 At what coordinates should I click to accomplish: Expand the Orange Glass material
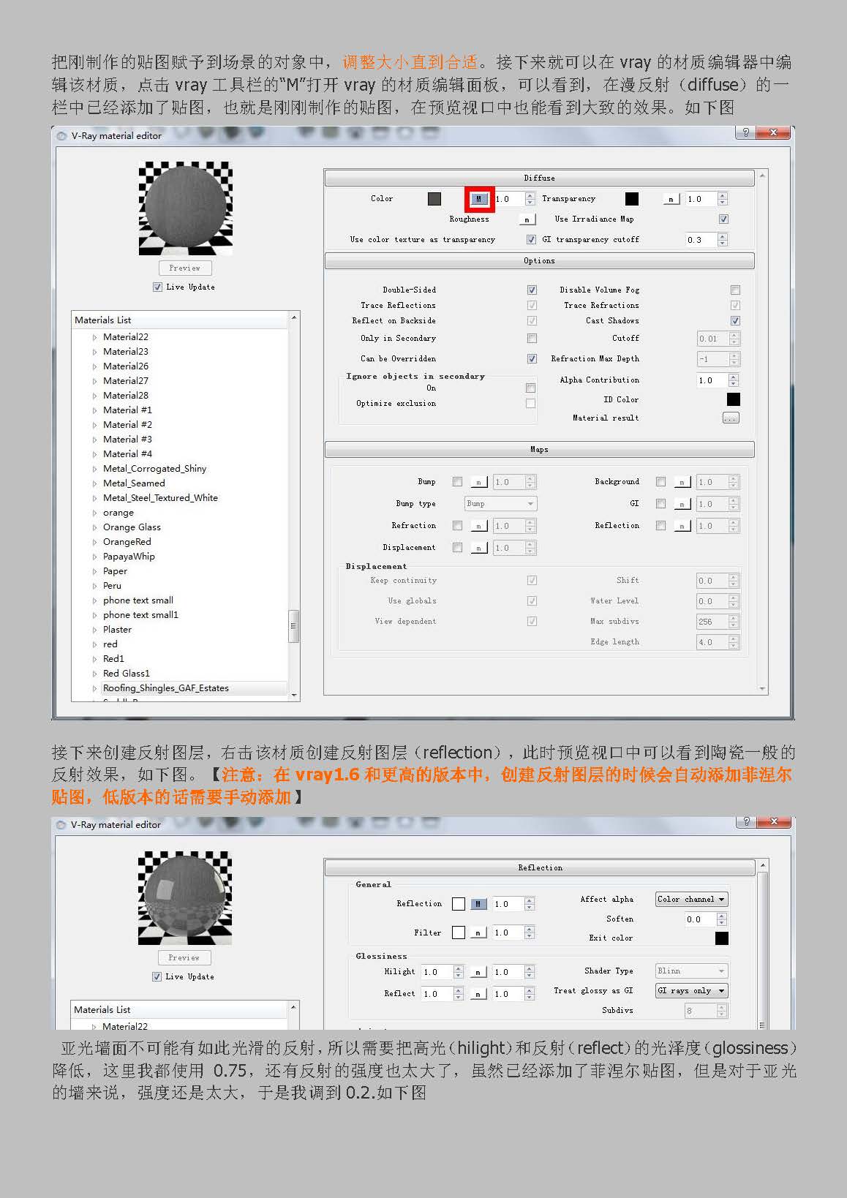pos(94,527)
